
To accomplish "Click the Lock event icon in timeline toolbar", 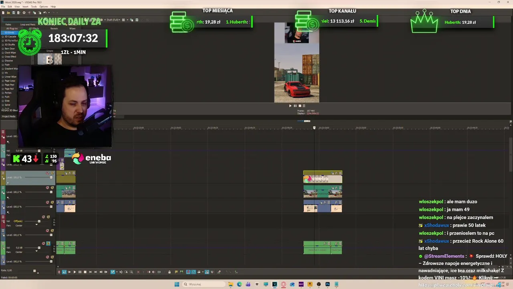I will coord(169,272).
